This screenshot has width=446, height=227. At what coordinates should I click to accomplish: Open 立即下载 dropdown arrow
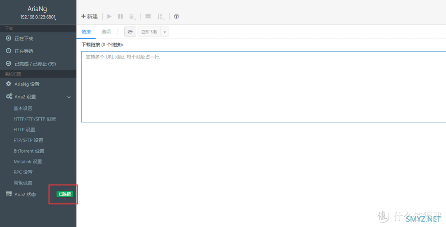click(x=165, y=32)
